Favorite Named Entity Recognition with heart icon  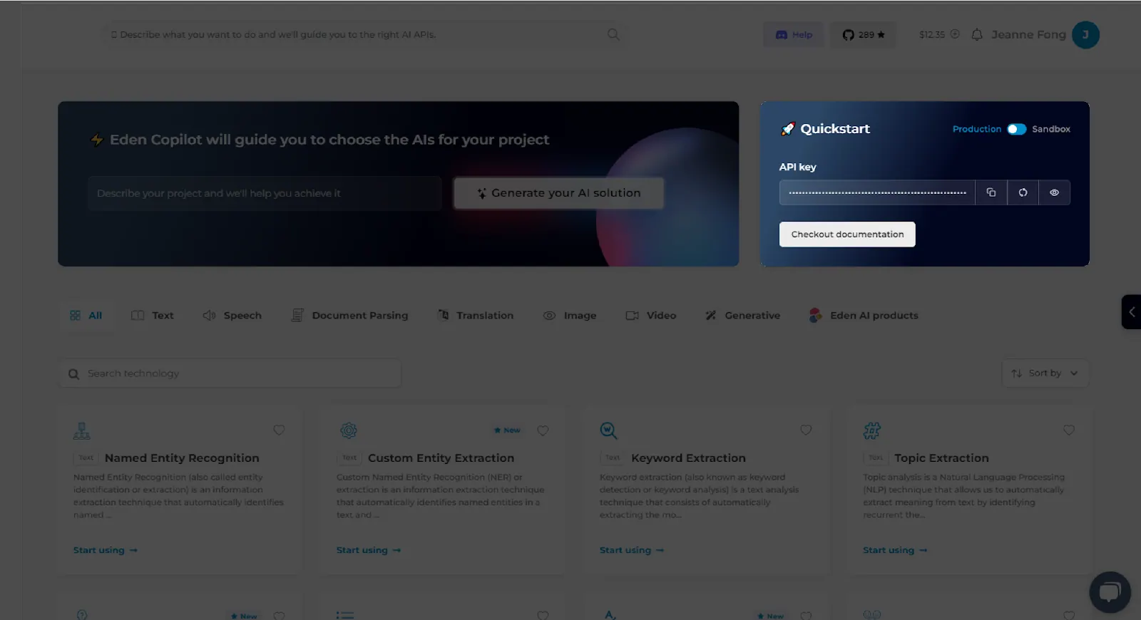point(279,430)
